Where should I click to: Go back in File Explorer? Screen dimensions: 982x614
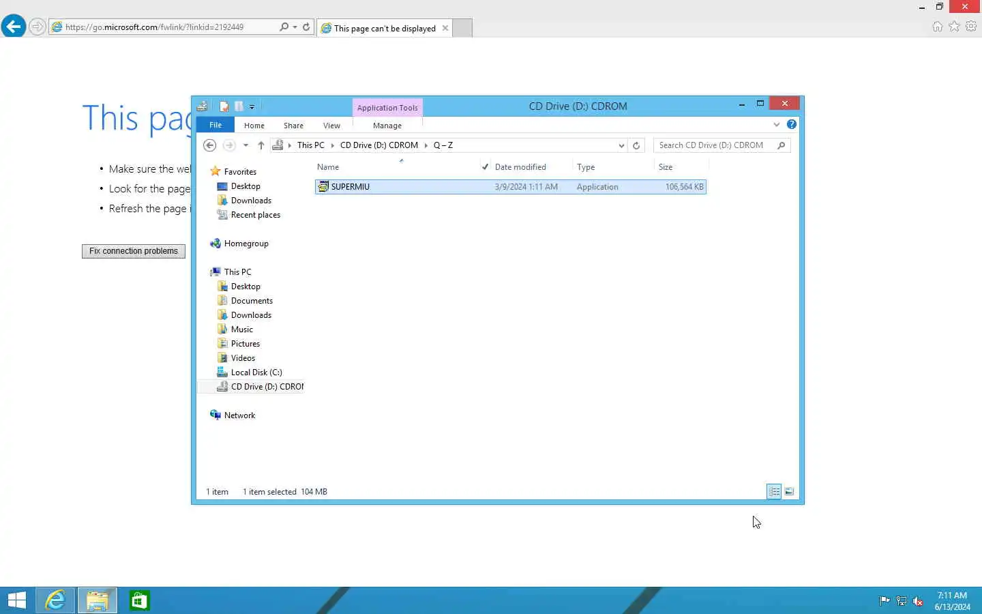210,145
